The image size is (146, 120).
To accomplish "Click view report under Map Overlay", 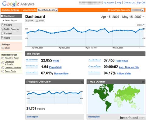I will click(x=94, y=117).
